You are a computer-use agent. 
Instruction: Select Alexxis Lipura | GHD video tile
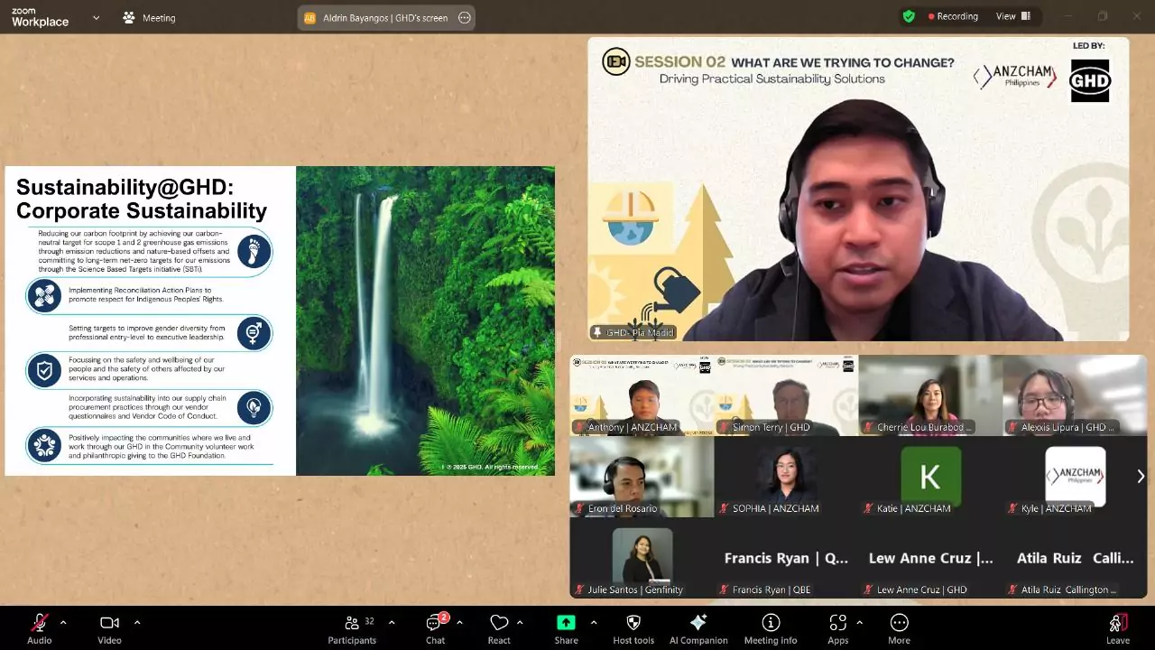1075,395
